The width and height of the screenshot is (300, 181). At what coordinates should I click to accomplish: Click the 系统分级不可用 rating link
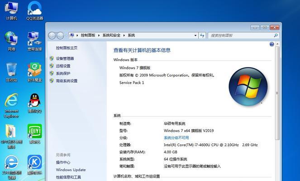tap(176, 138)
